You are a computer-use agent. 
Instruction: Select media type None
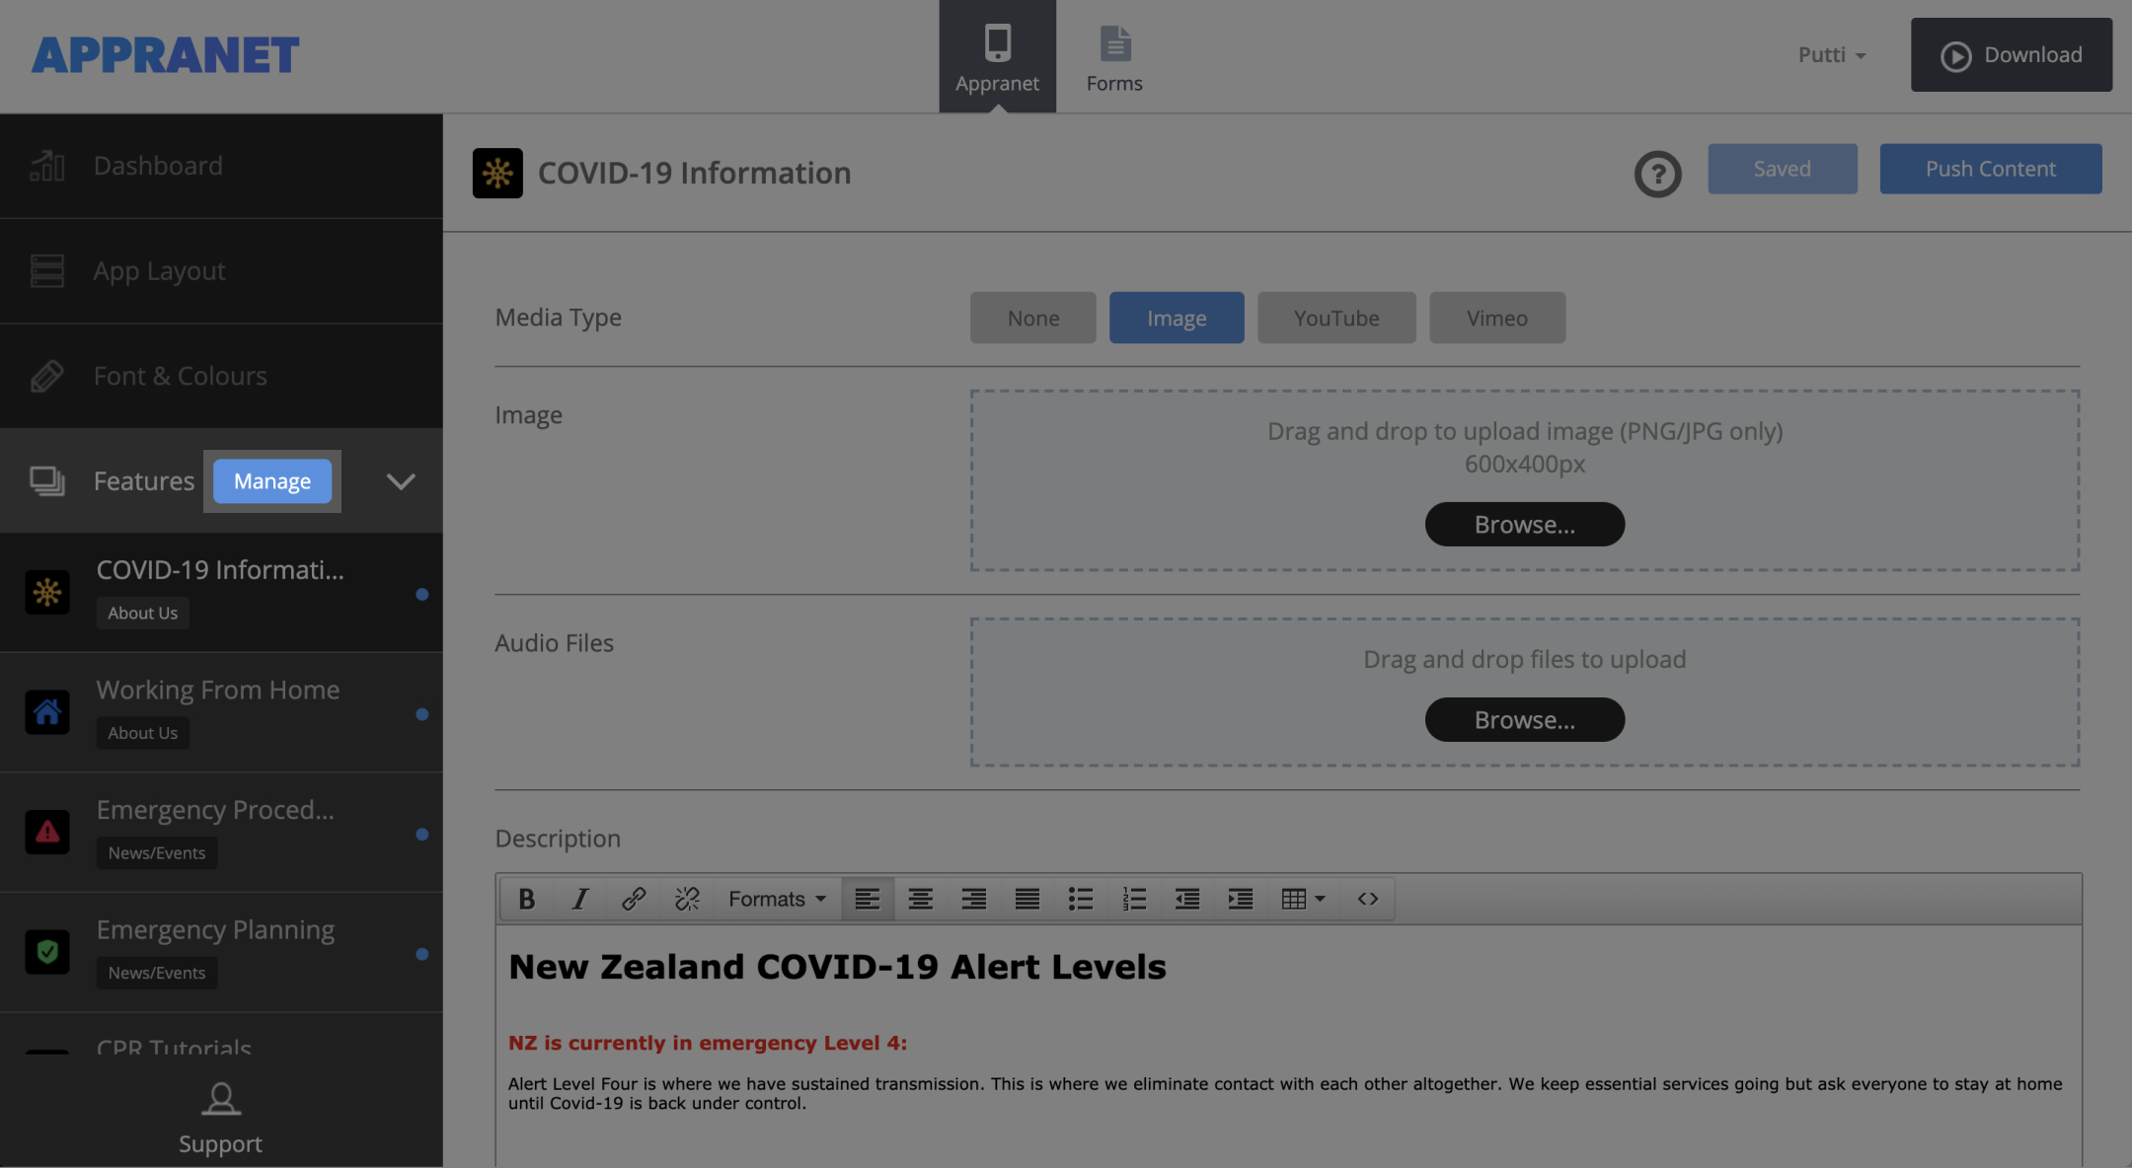(x=1033, y=318)
